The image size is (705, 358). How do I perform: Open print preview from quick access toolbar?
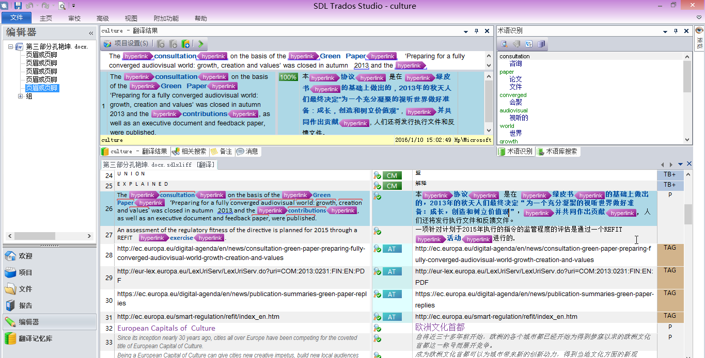pyautogui.click(x=62, y=6)
